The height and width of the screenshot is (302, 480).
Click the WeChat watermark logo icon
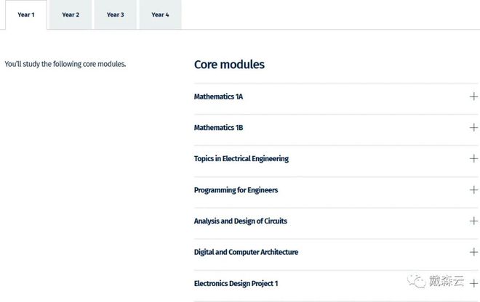pos(416,281)
